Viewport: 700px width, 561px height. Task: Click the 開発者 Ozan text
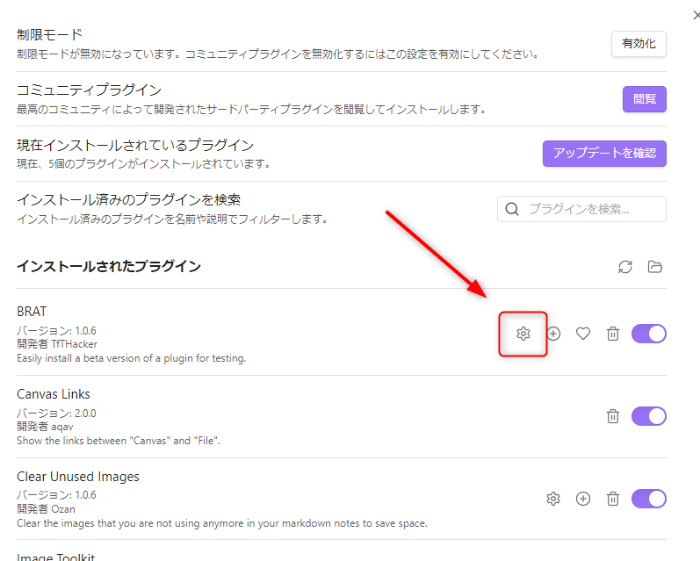pos(46,509)
